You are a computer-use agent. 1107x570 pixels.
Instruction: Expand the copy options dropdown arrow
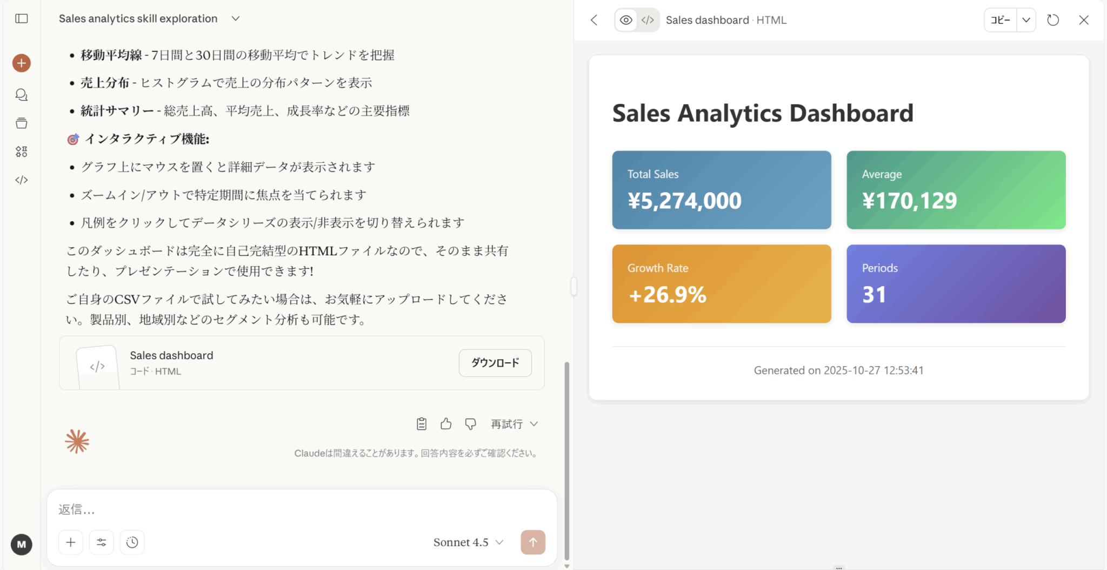click(1026, 21)
